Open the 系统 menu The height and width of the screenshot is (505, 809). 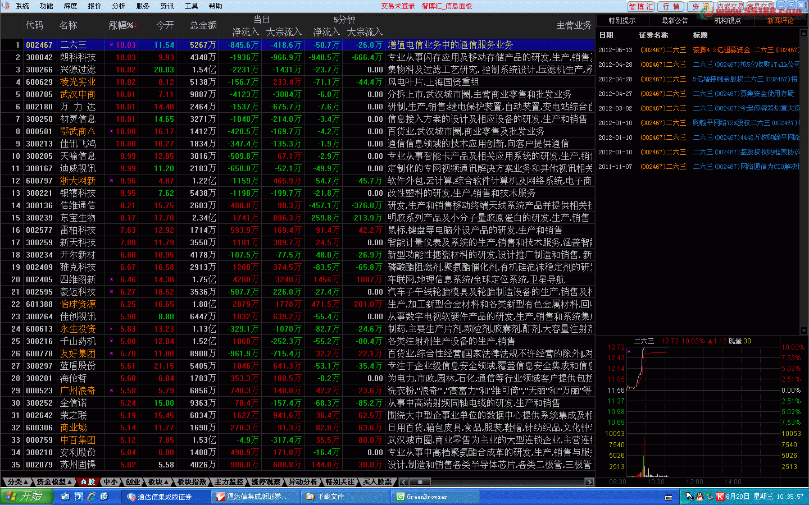click(x=22, y=6)
